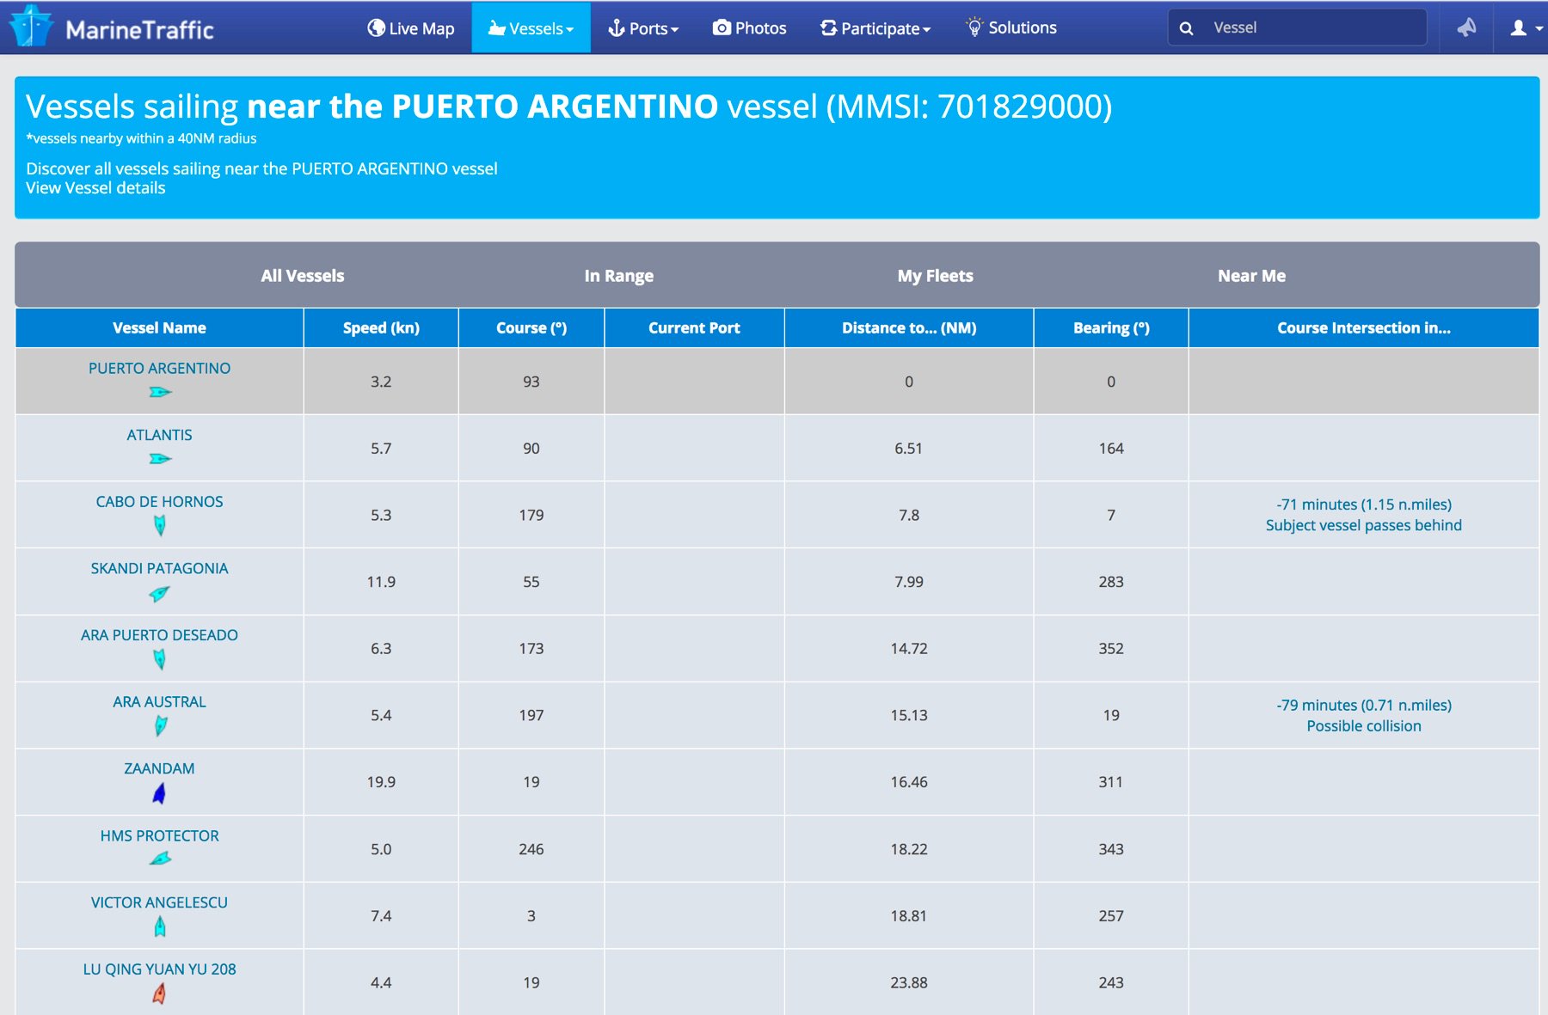Click the MarineTraffic ship logo icon
Screen dimensions: 1548x1015
[31, 26]
